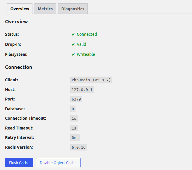
Task: Click the Database value 0
Action: tap(73, 109)
